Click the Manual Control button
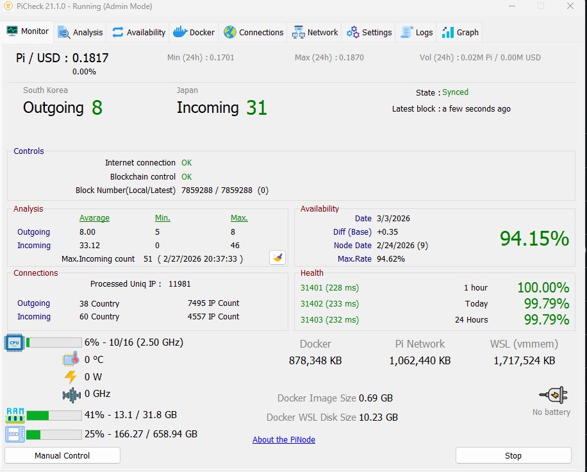Image resolution: width=587 pixels, height=472 pixels. click(62, 455)
